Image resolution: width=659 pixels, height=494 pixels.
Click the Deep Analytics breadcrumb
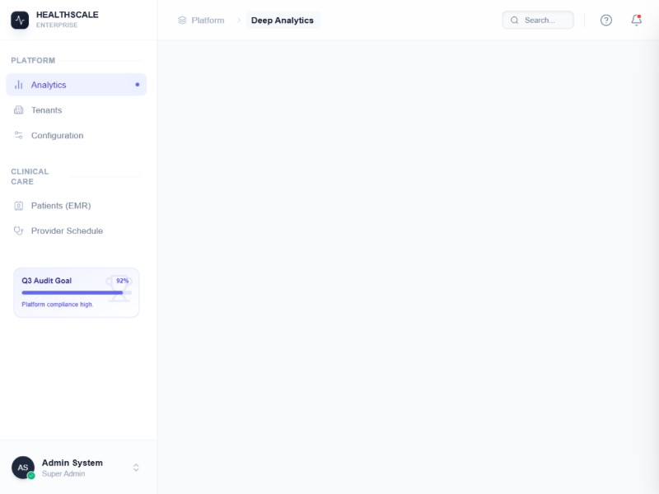(x=283, y=21)
